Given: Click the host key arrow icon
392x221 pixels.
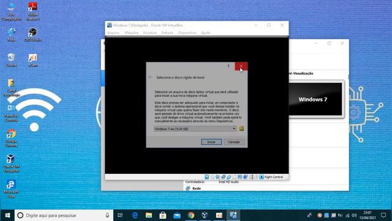Looking at the screenshot, I should coord(262,177).
